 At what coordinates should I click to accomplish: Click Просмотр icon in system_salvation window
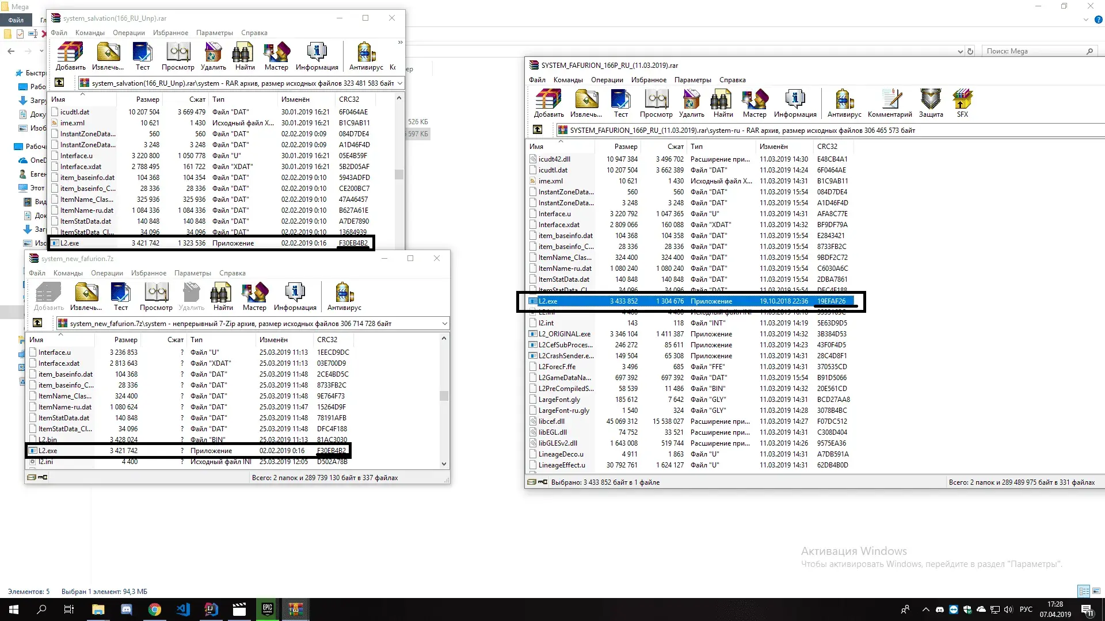click(178, 56)
